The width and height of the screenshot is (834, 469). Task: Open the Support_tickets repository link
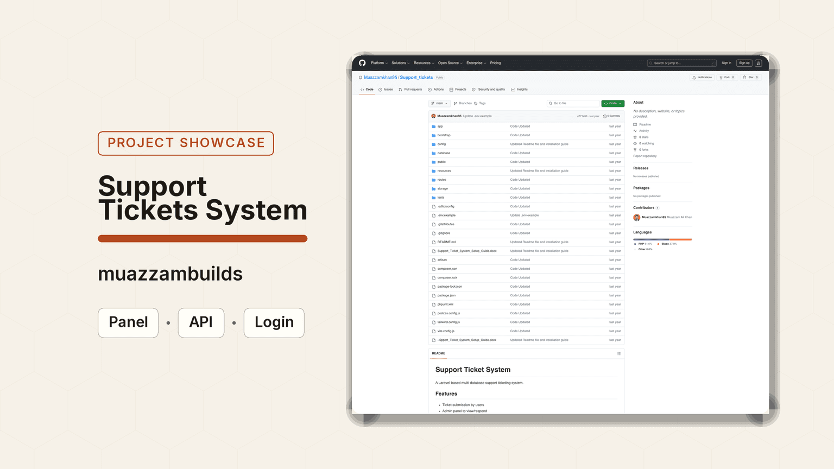coord(416,78)
